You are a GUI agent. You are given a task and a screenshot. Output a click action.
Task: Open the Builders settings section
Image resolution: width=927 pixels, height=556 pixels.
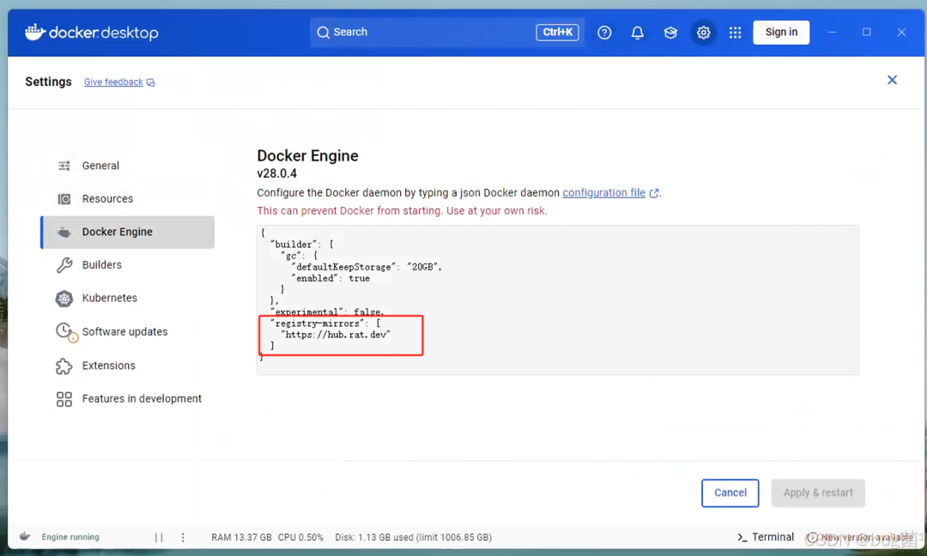click(127, 265)
